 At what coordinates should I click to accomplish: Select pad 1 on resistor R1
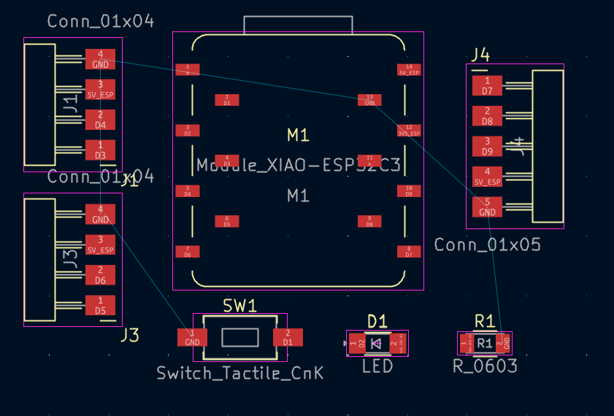[466, 344]
